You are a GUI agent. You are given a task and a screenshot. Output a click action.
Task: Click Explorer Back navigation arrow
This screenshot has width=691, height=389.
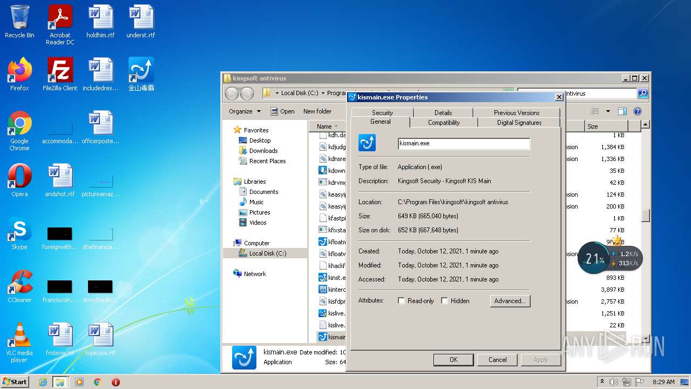click(x=232, y=93)
